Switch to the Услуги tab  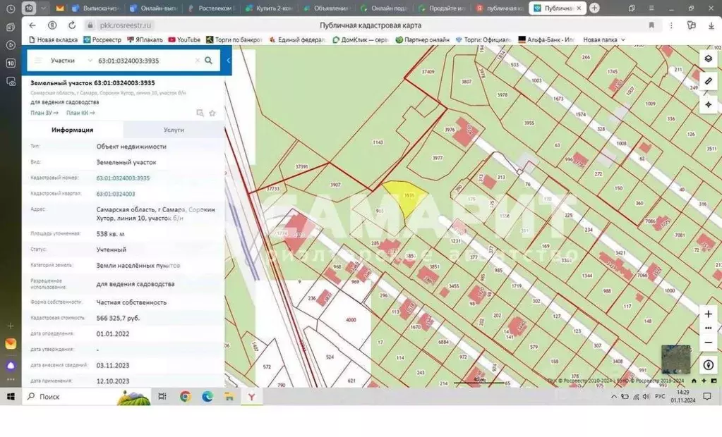tap(174, 130)
